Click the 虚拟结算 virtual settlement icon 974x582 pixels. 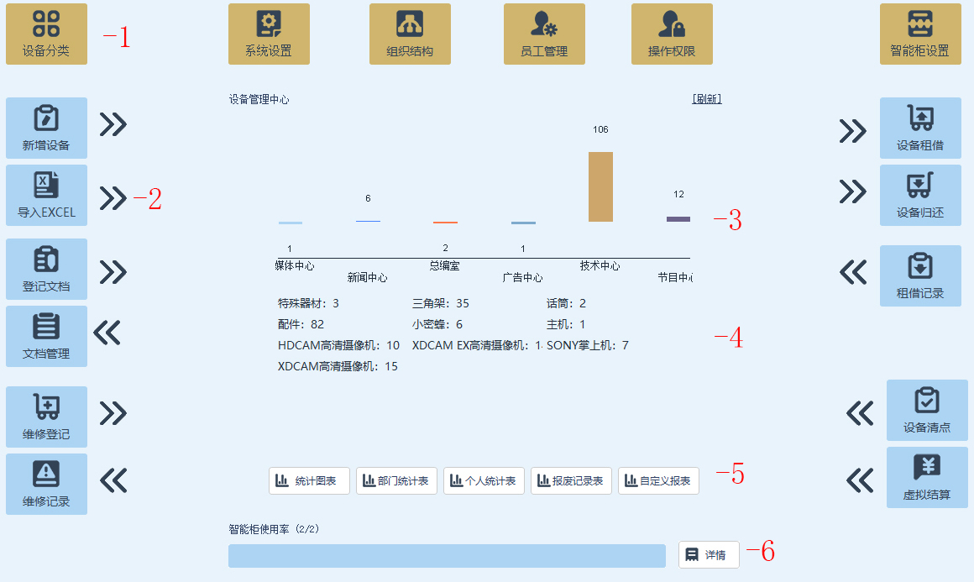point(927,477)
